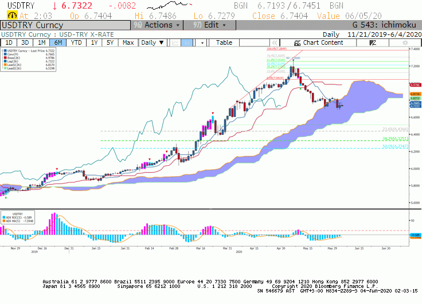Click the Chart Content button label
Image resolution: width=422 pixels, height=304 pixels.
click(x=323, y=43)
